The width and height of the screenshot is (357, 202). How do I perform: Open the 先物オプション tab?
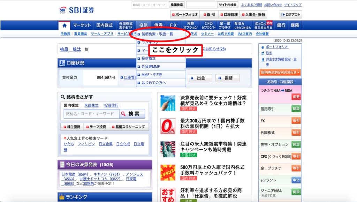tap(190, 25)
